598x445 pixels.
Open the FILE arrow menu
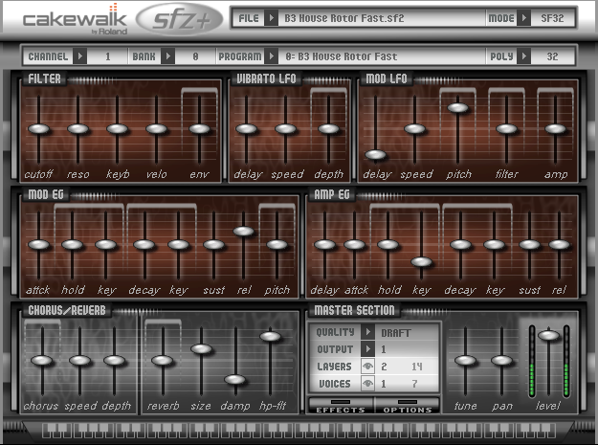tap(271, 18)
